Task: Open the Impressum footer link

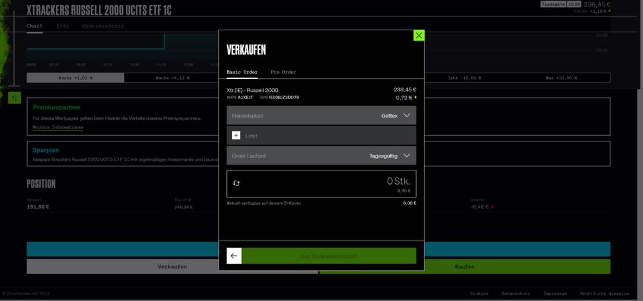Action: tap(555, 294)
